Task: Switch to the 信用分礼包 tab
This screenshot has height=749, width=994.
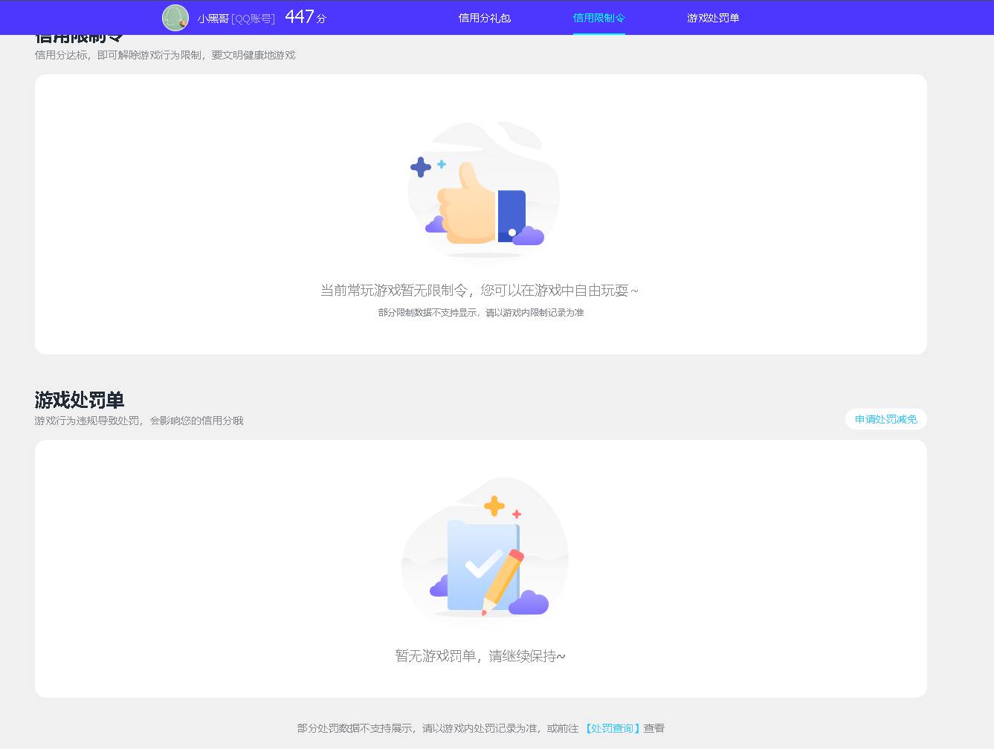Action: click(x=484, y=18)
